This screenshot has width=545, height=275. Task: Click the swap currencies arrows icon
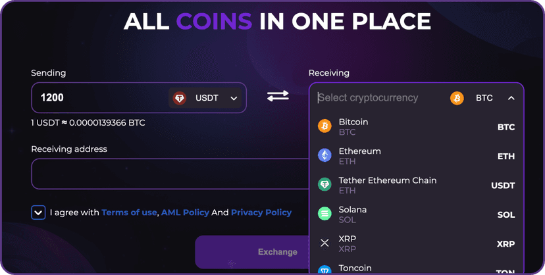point(278,96)
